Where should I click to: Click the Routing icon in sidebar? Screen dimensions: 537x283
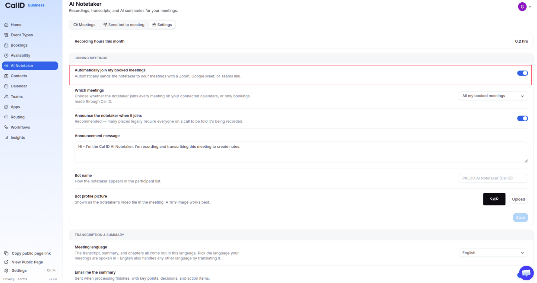[6, 117]
